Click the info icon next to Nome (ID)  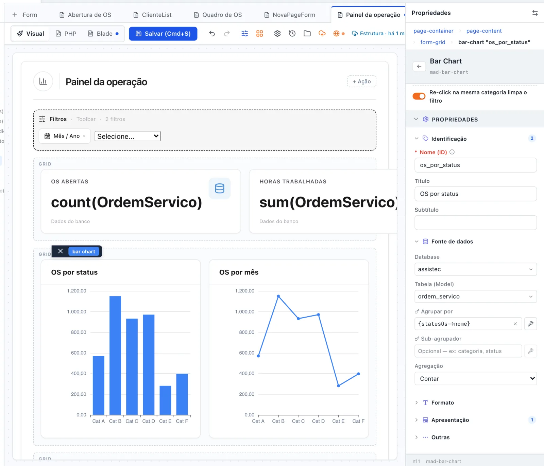[x=452, y=152]
